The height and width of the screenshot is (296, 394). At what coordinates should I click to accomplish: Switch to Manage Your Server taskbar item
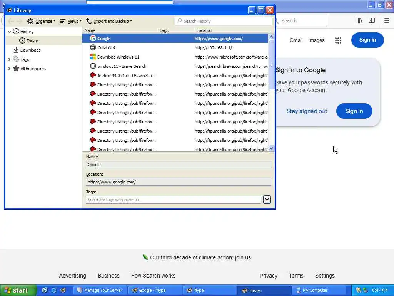click(x=100, y=290)
